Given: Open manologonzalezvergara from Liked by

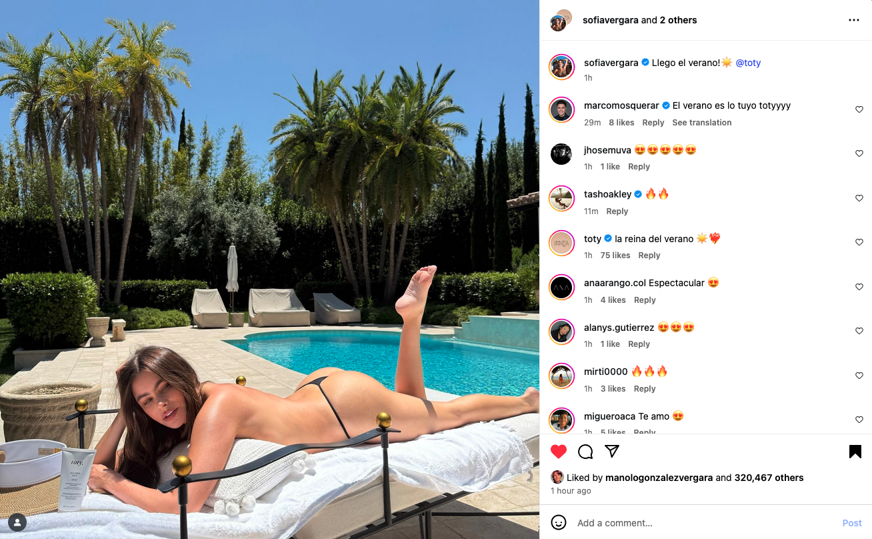Looking at the screenshot, I should (659, 478).
